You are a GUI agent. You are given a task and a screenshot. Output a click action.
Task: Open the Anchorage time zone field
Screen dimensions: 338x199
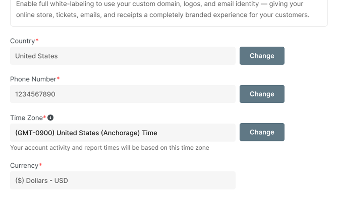(x=123, y=133)
